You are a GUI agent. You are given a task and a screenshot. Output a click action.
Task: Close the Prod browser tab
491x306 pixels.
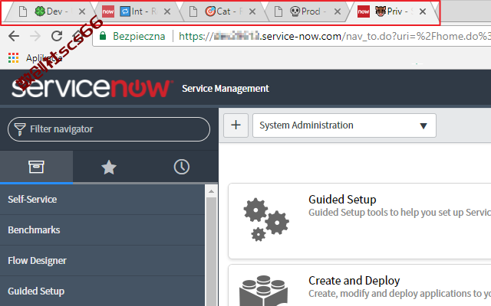point(338,12)
